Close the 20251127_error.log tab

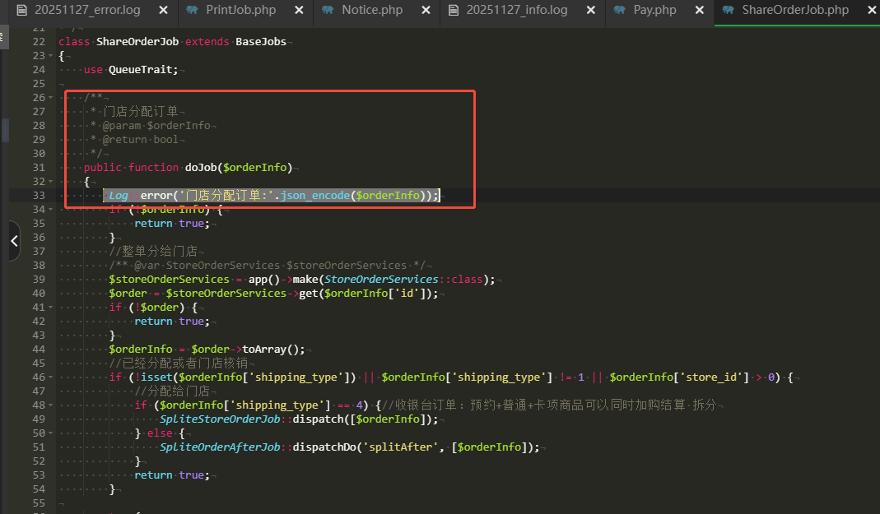[x=163, y=11]
